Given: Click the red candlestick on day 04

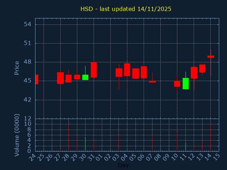Looking at the screenshot, I should [x=127, y=70].
